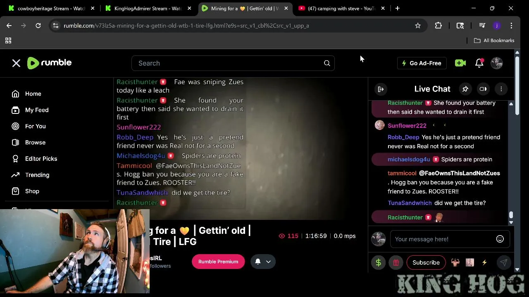The image size is (529, 297).
Task: Click the Subscribe button
Action: 426,262
